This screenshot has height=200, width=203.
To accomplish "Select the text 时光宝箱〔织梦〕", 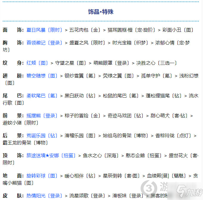I will coord(130,43).
